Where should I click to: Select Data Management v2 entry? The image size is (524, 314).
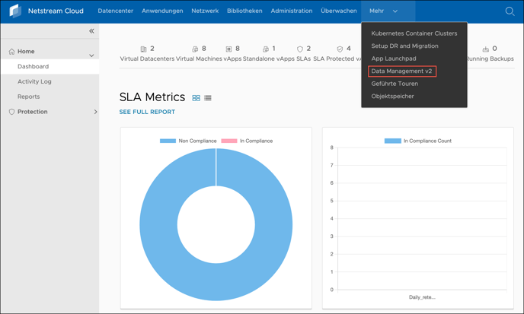(x=401, y=71)
